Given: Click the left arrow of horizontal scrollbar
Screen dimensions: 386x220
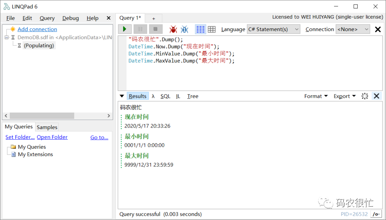Looking at the screenshot, I should click(x=6, y=116).
